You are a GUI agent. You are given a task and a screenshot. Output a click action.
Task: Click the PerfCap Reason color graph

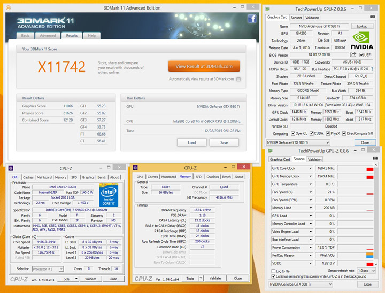pyautogui.click(x=356, y=255)
